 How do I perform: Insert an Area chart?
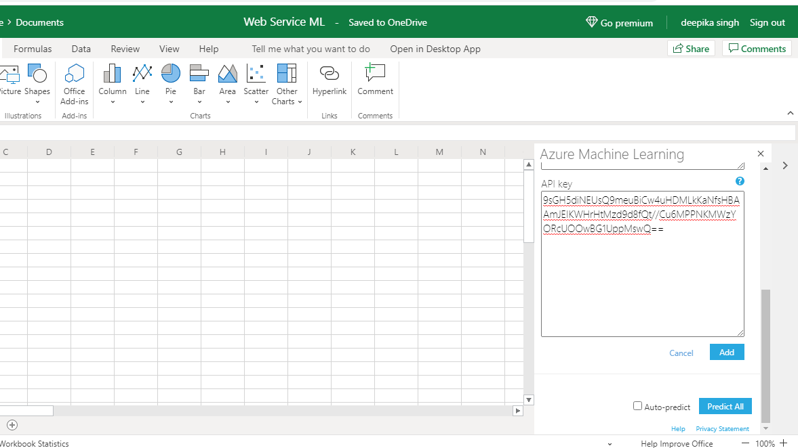pos(228,84)
